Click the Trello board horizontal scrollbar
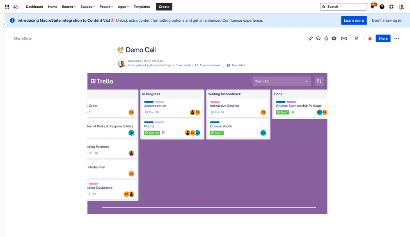410x237 pixels. pyautogui.click(x=209, y=208)
